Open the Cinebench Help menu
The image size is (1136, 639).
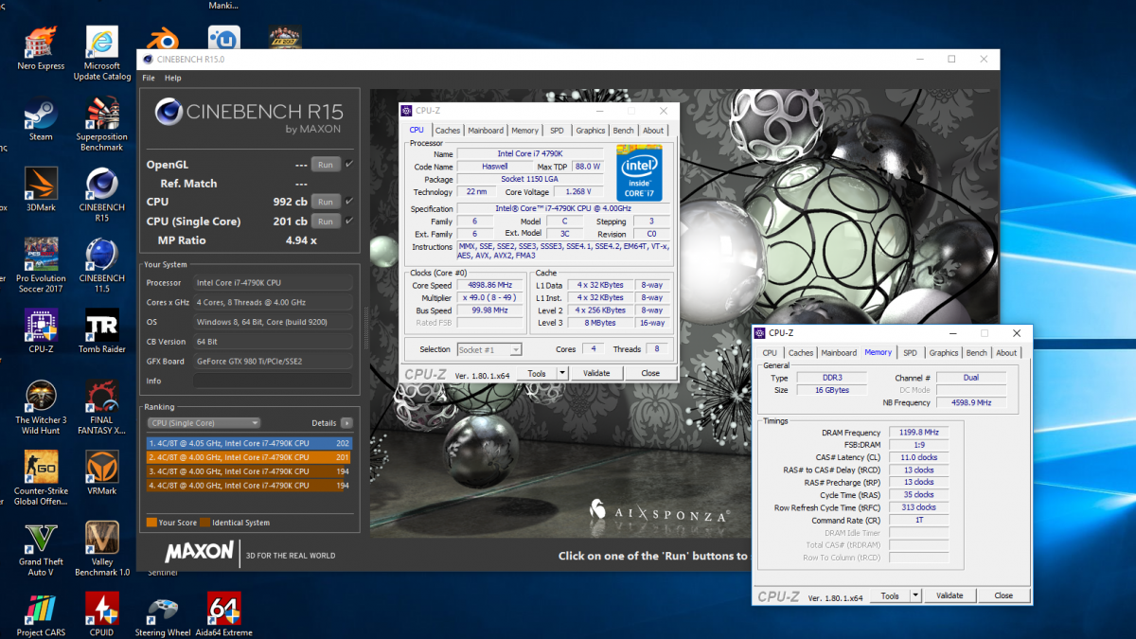pos(172,79)
